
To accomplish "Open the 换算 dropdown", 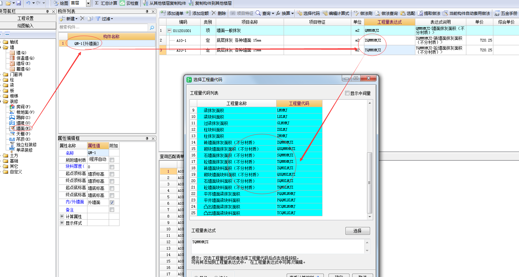I will pyautogui.click(x=285, y=13).
